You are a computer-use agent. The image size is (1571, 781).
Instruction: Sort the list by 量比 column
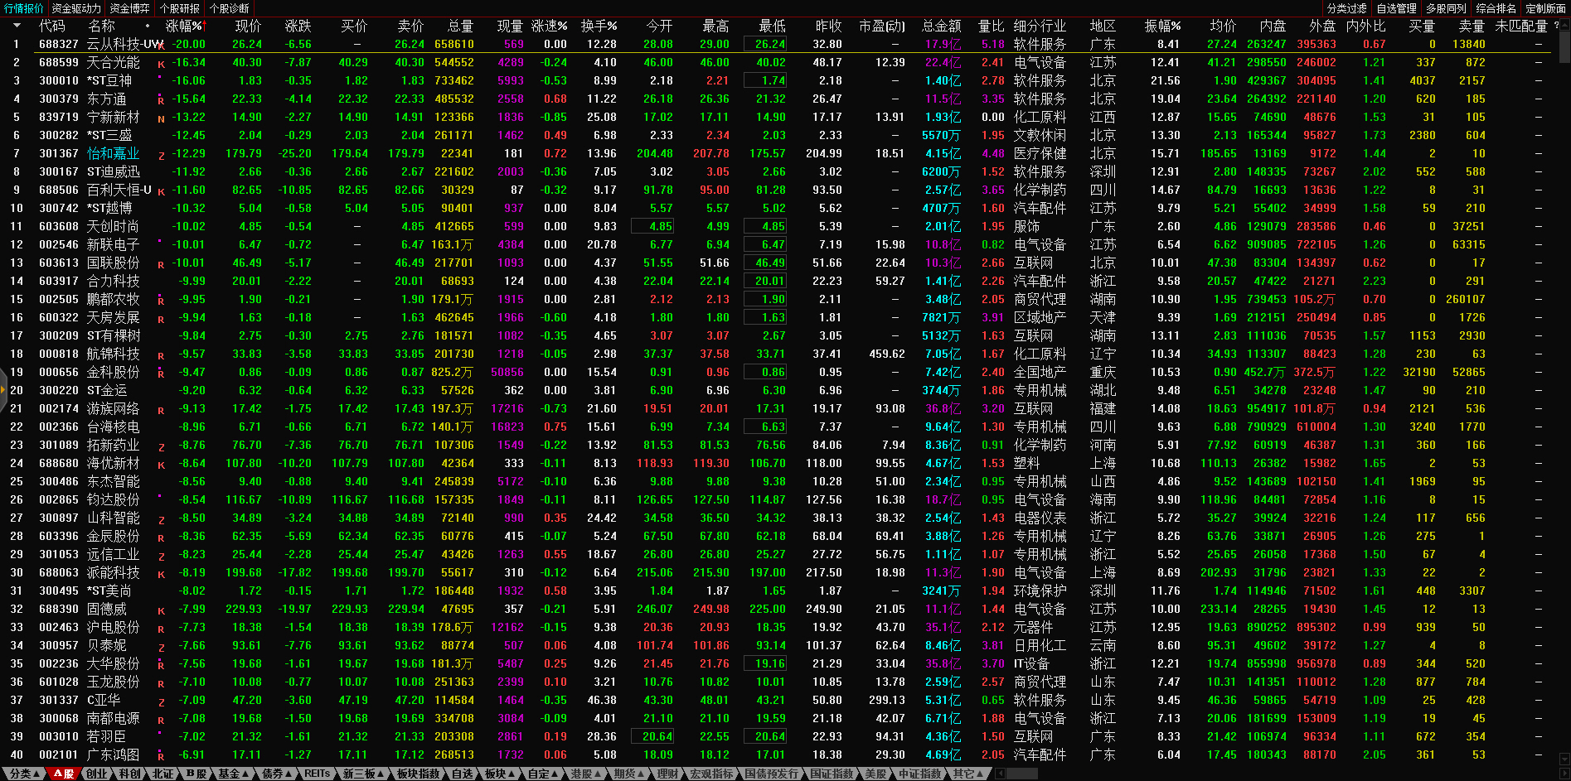(991, 26)
